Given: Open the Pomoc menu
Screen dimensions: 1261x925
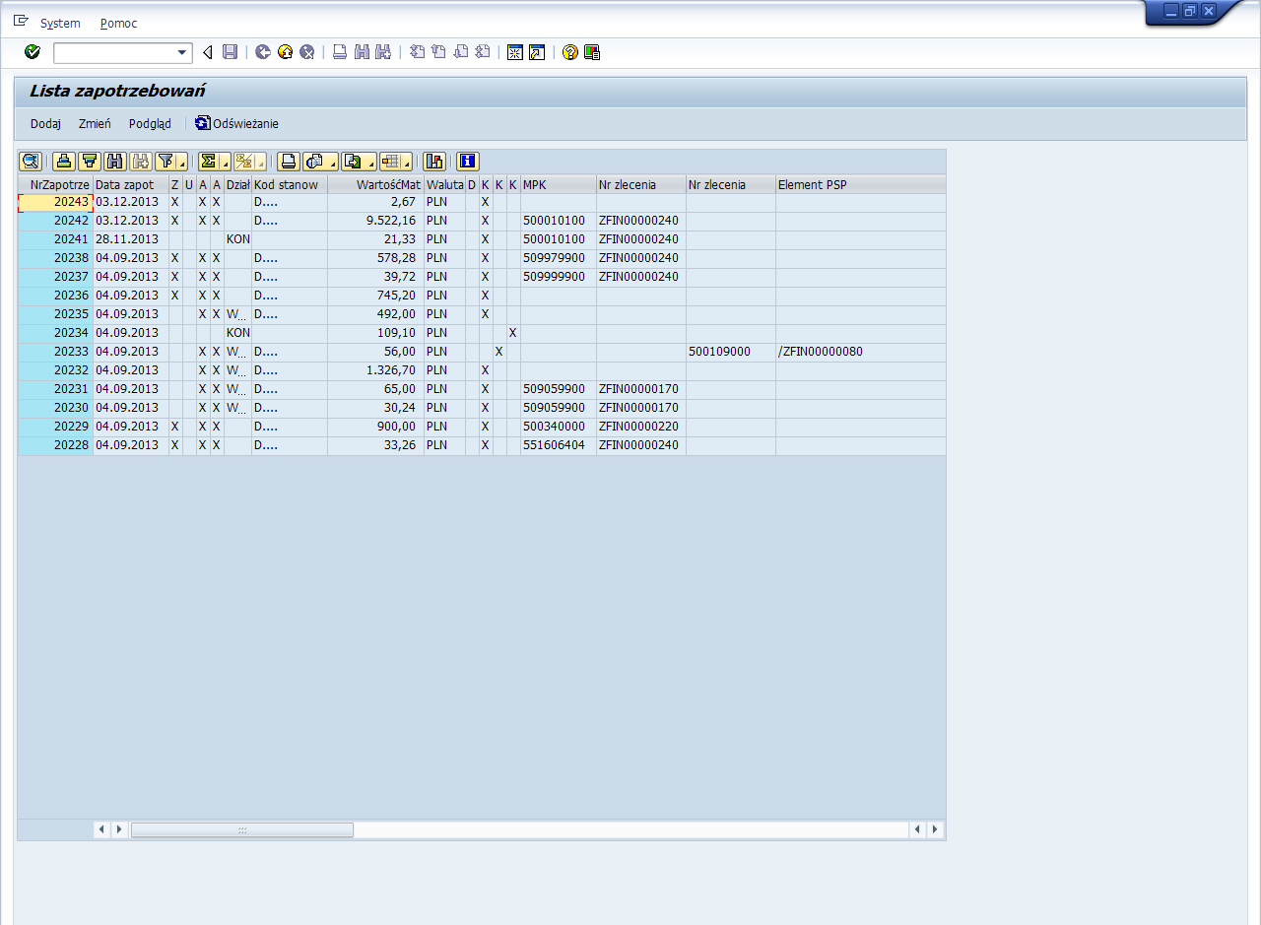Looking at the screenshot, I should [119, 23].
